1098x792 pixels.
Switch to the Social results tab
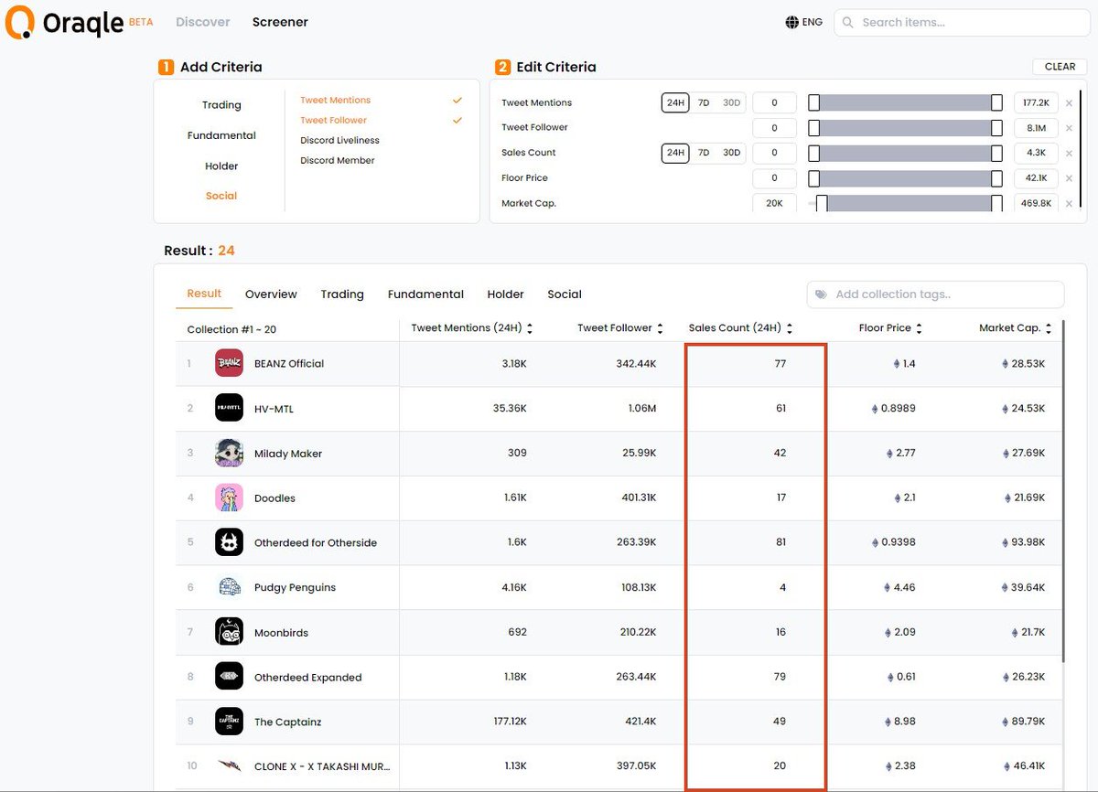click(x=565, y=294)
